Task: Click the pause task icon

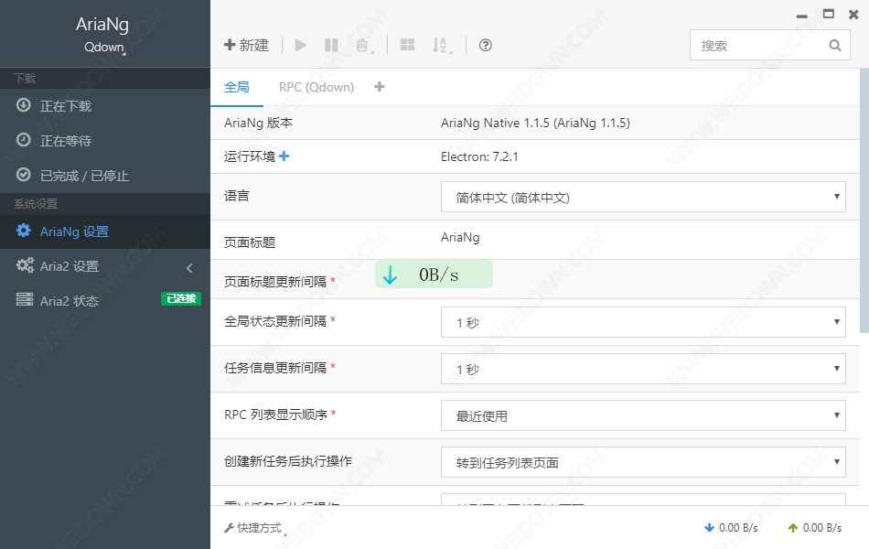Action: point(331,45)
